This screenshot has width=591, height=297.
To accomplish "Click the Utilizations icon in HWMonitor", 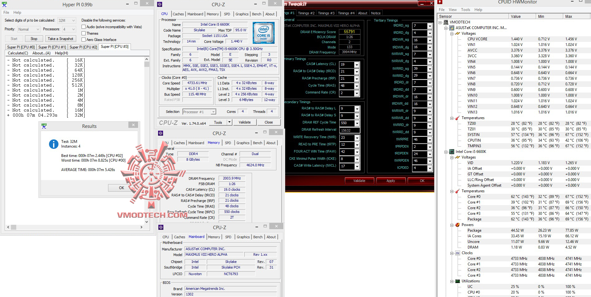I will [x=457, y=281].
